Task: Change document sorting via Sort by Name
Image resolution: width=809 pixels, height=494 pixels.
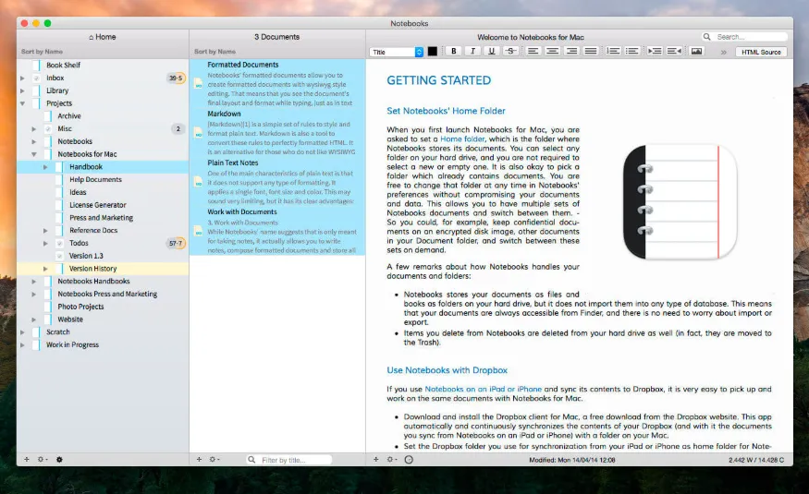Action: [x=215, y=52]
